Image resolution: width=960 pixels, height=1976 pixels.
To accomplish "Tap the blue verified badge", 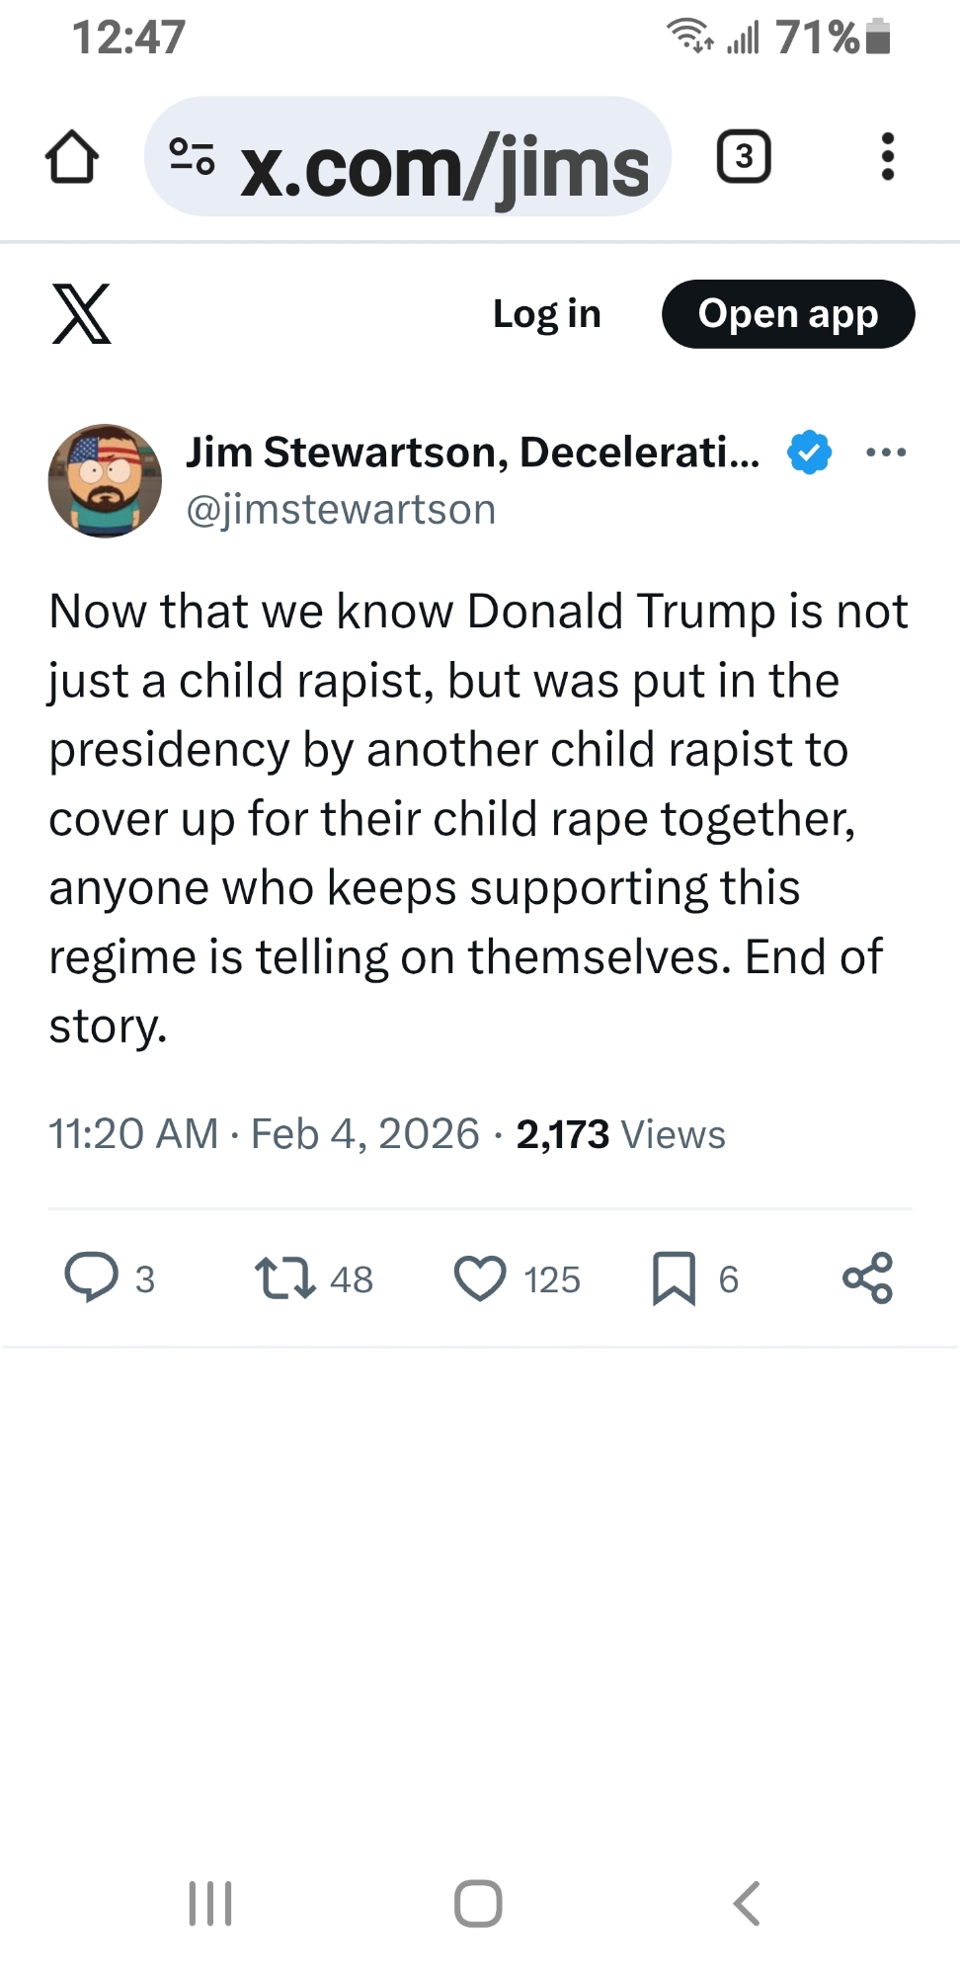I will click(809, 453).
